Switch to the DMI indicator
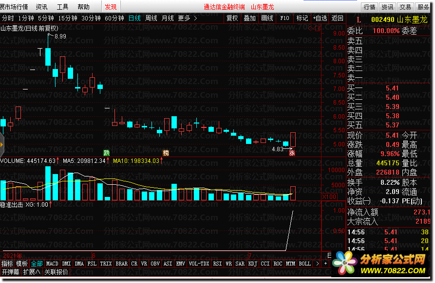 (66, 264)
